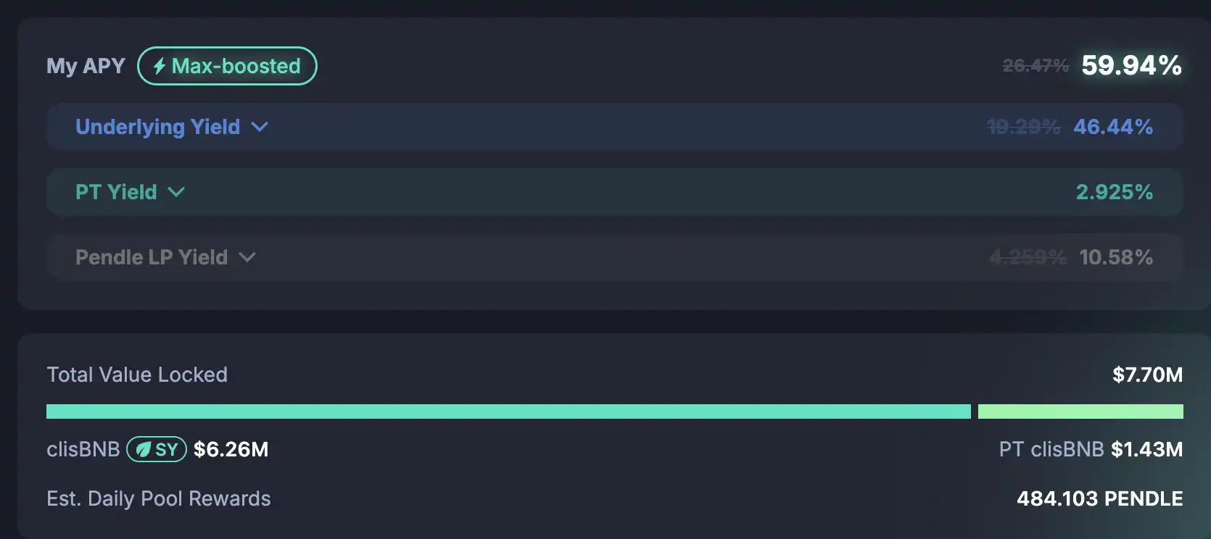The height and width of the screenshot is (539, 1211).
Task: Click the leaf icon in the SY badge
Action: click(x=144, y=450)
